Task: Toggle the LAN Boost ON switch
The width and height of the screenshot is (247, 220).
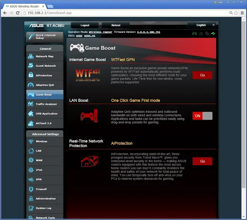Action: (x=202, y=116)
